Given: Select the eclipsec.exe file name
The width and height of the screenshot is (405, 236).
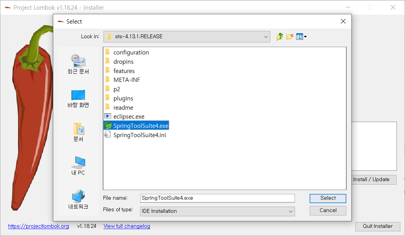Looking at the screenshot, I should [x=129, y=117].
